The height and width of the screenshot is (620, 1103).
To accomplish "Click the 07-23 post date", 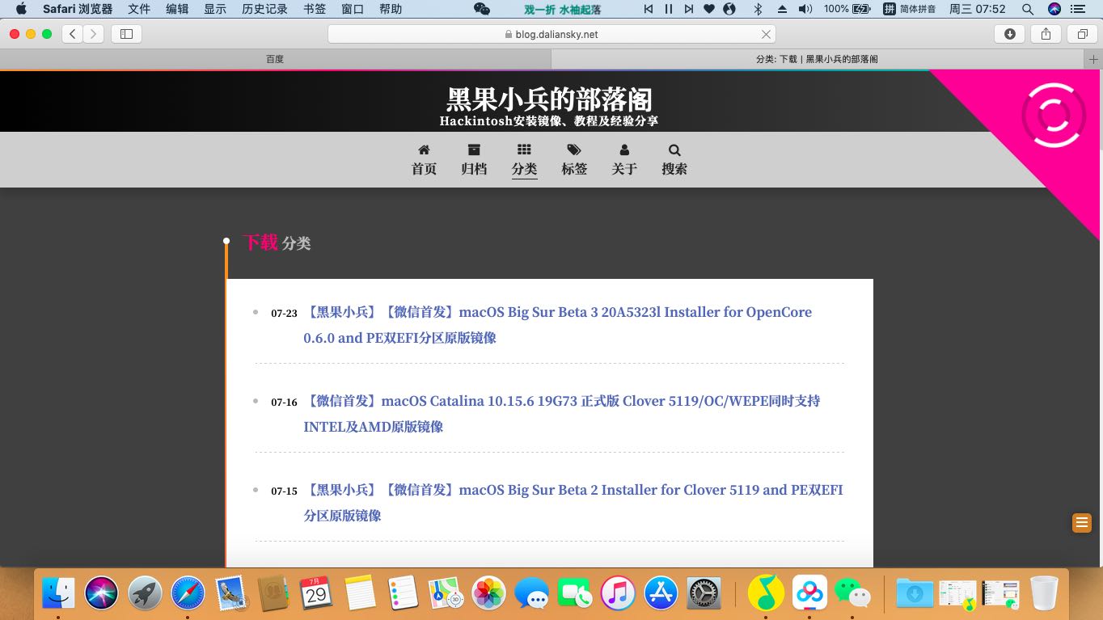I will (x=284, y=314).
